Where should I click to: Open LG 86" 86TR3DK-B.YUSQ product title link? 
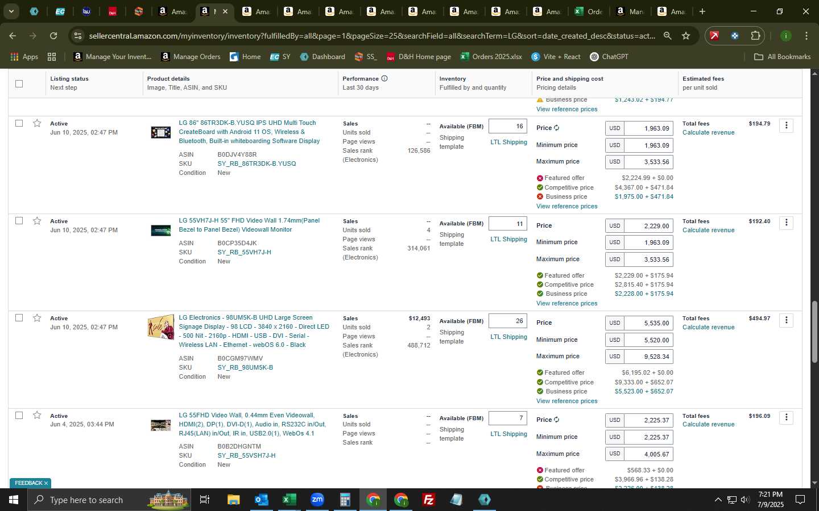click(x=249, y=132)
